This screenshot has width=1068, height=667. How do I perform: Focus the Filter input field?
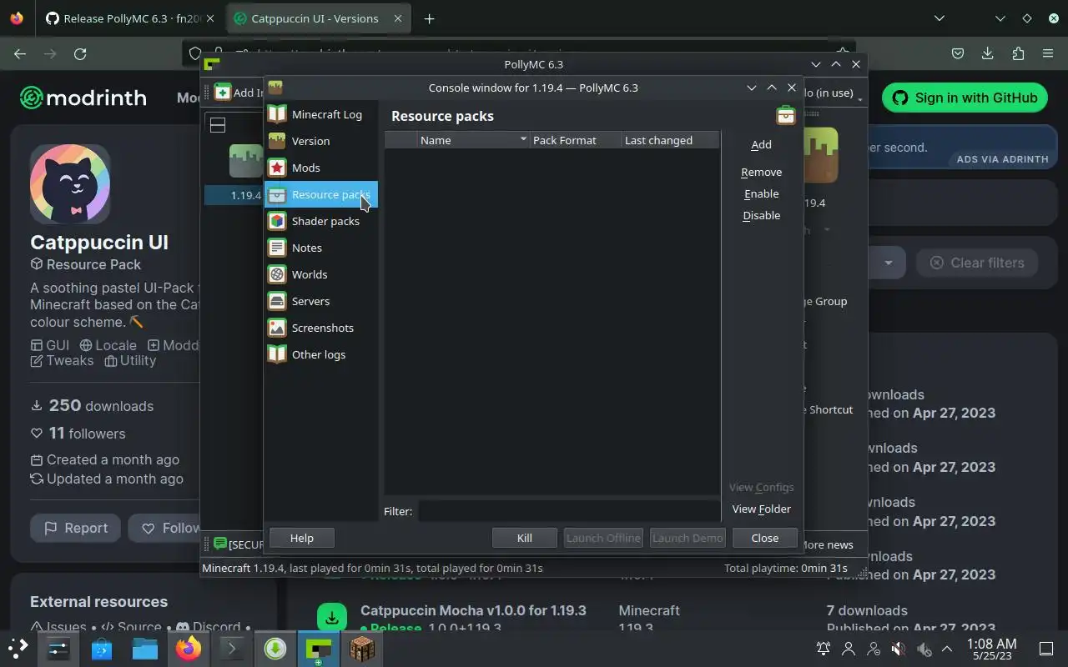click(569, 511)
